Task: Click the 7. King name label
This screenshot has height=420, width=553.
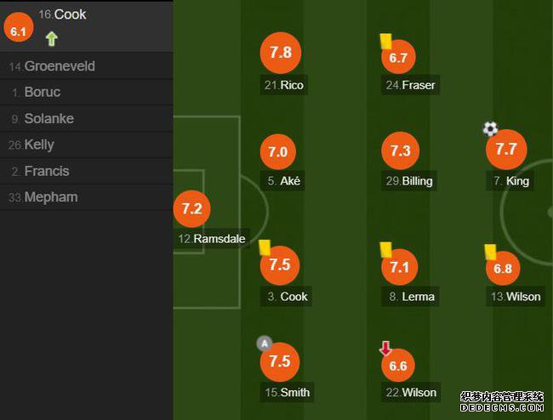Action: [x=511, y=181]
